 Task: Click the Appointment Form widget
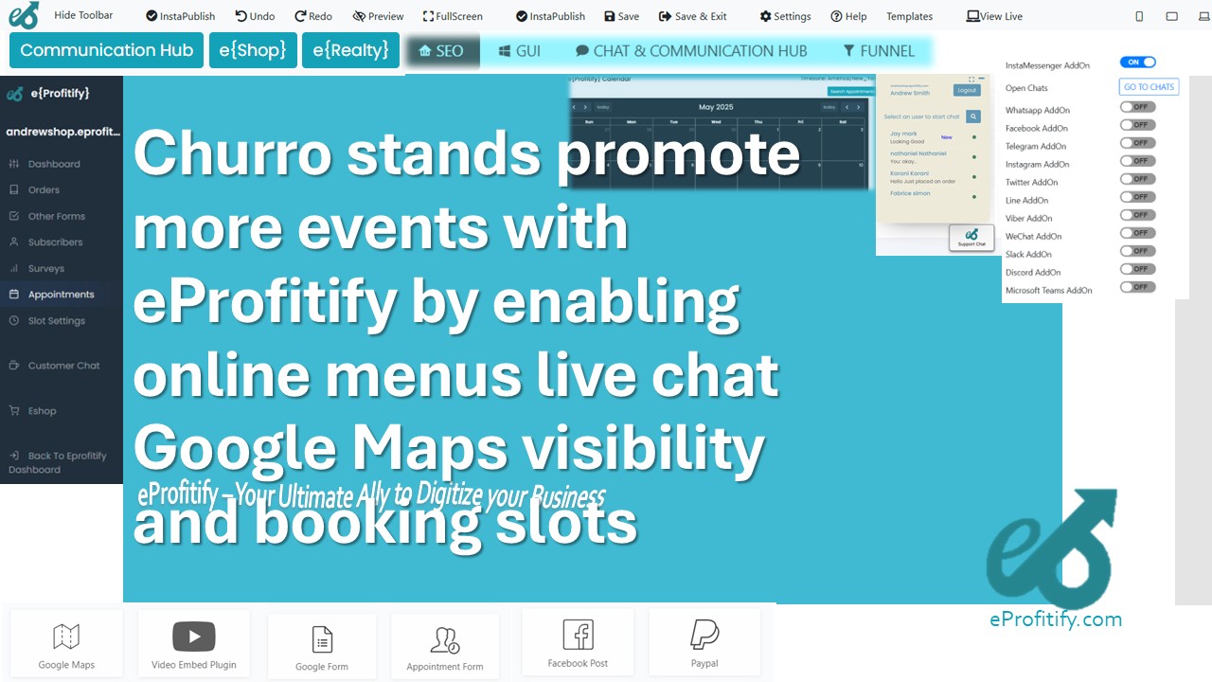pyautogui.click(x=444, y=645)
